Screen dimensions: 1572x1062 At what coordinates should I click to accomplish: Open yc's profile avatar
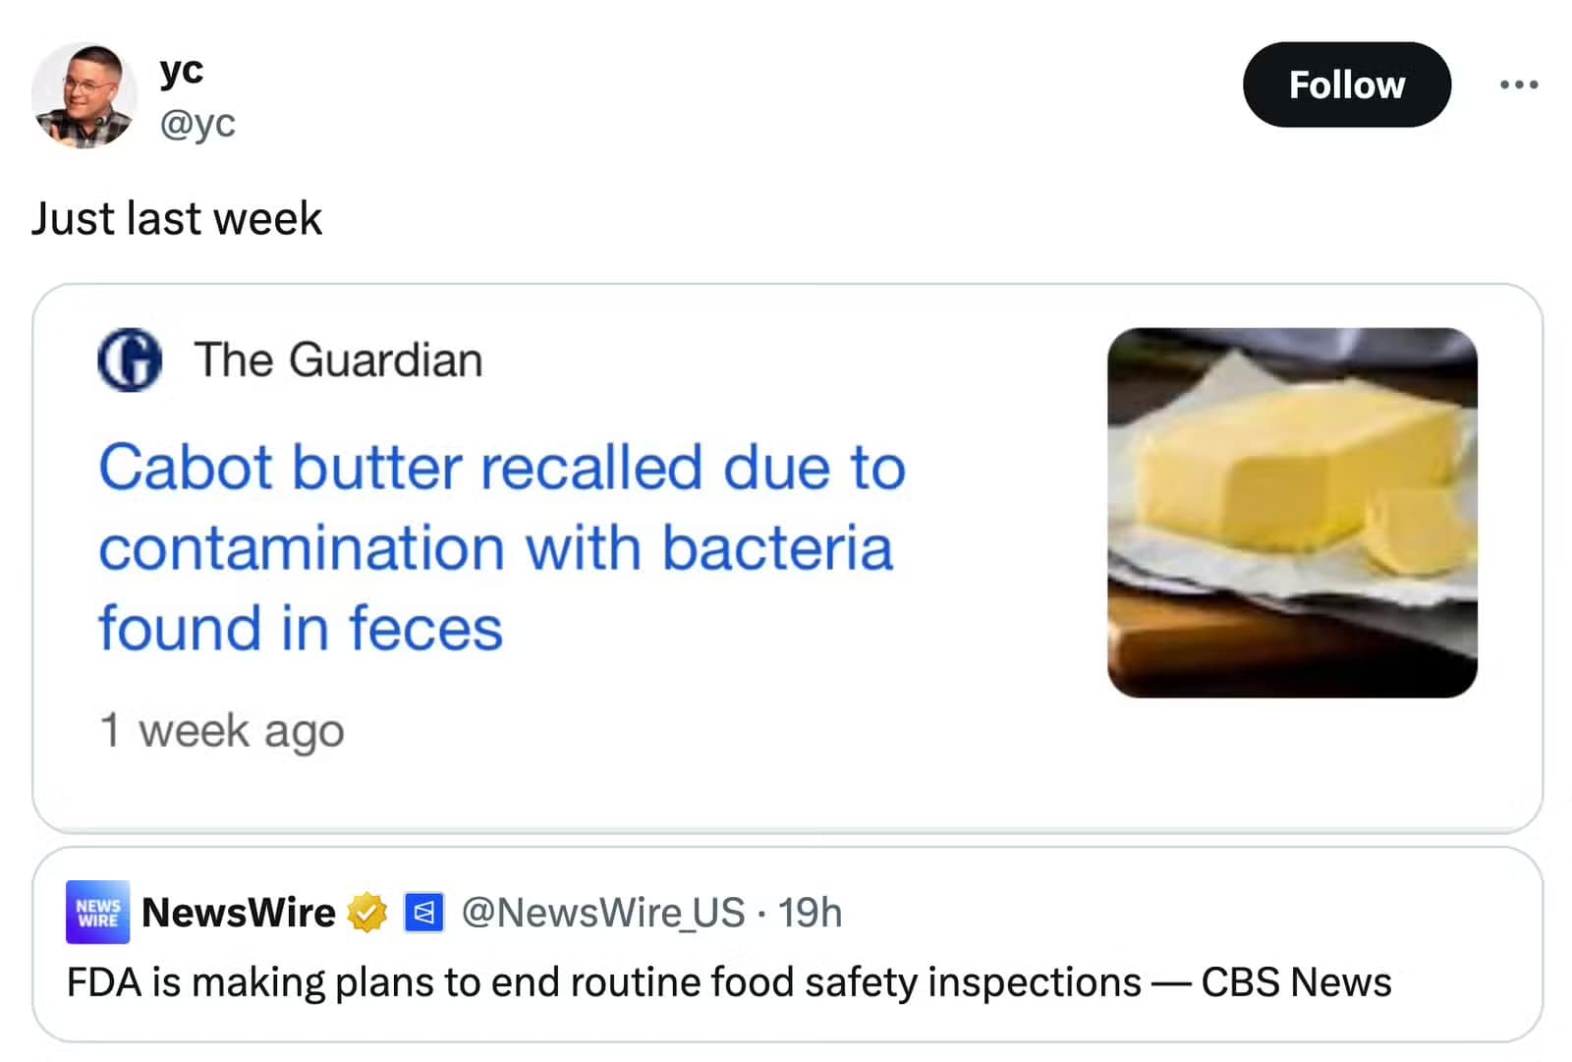pos(86,95)
